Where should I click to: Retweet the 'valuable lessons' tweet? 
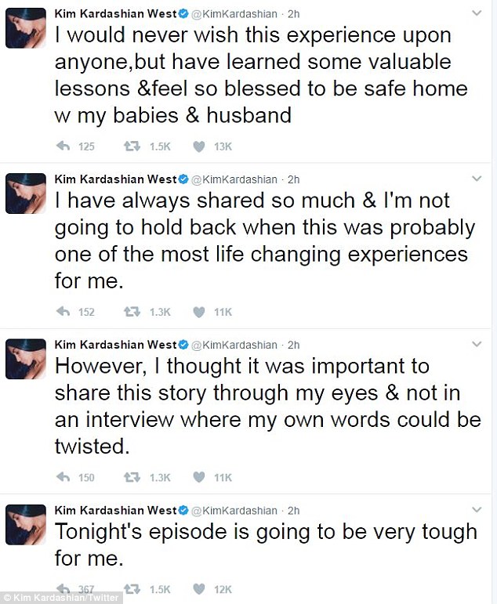(132, 146)
